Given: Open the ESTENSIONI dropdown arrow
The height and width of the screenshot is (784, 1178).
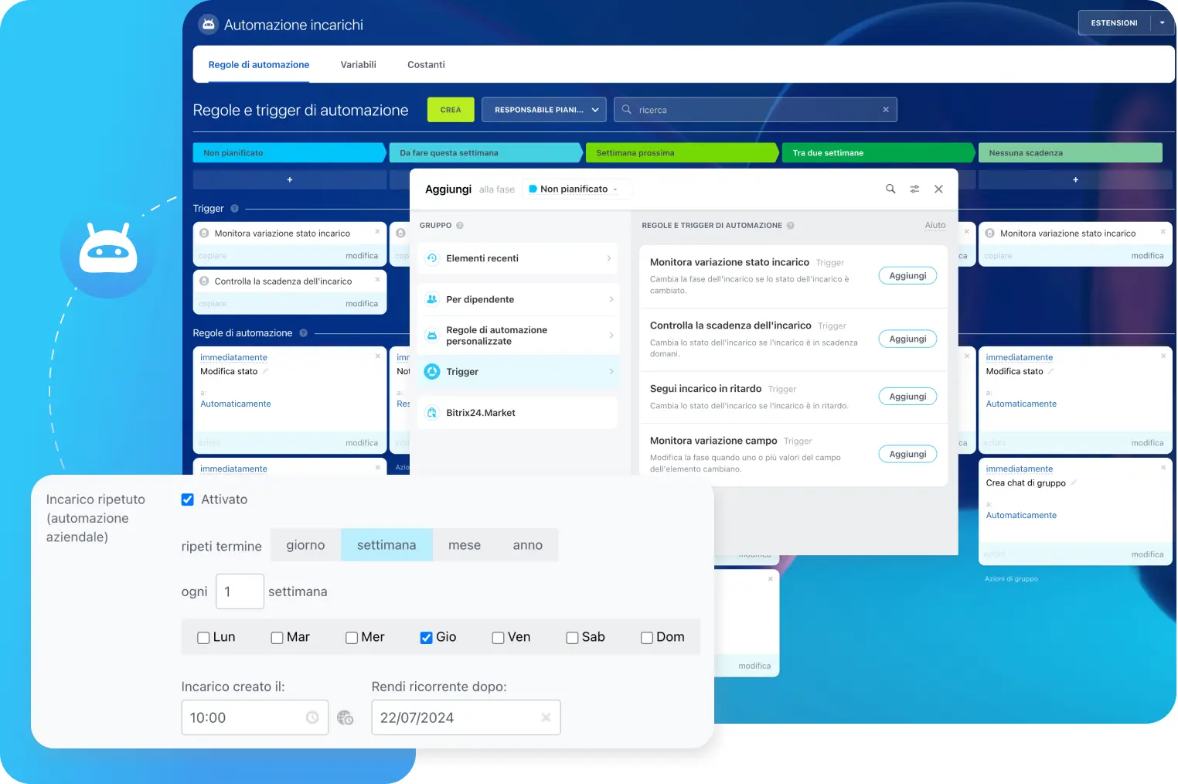Looking at the screenshot, I should point(1162,23).
